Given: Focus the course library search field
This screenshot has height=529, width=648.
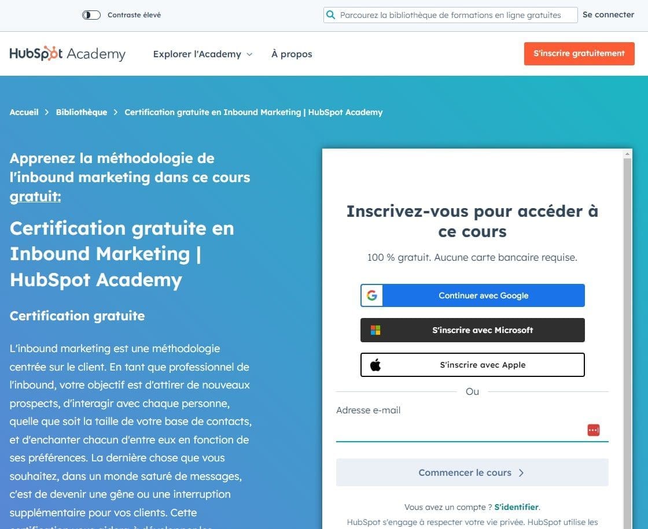Looking at the screenshot, I should 450,15.
